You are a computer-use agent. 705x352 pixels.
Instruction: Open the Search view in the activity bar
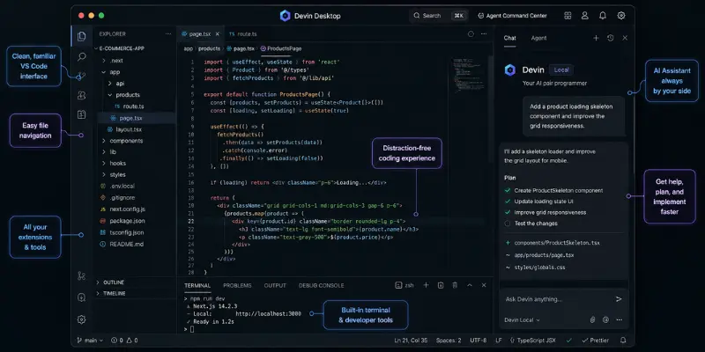pyautogui.click(x=81, y=56)
